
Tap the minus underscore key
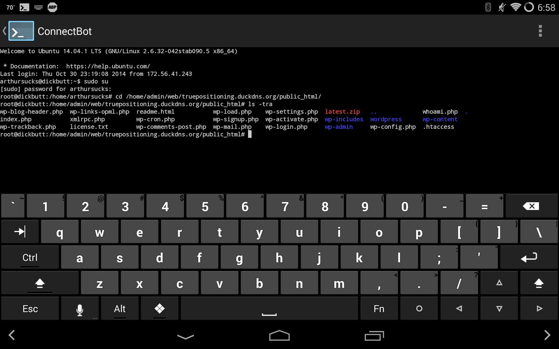tap(445, 206)
